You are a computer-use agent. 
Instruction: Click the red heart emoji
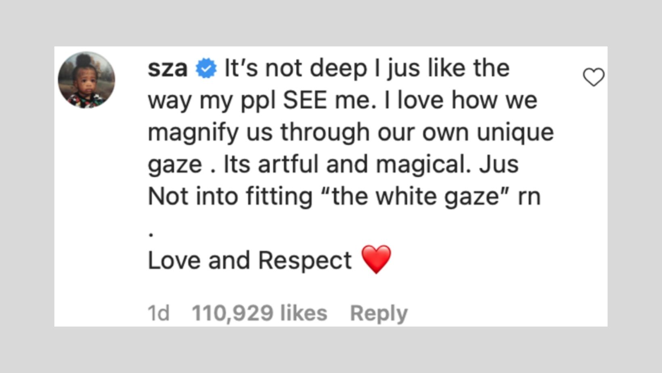[376, 260]
